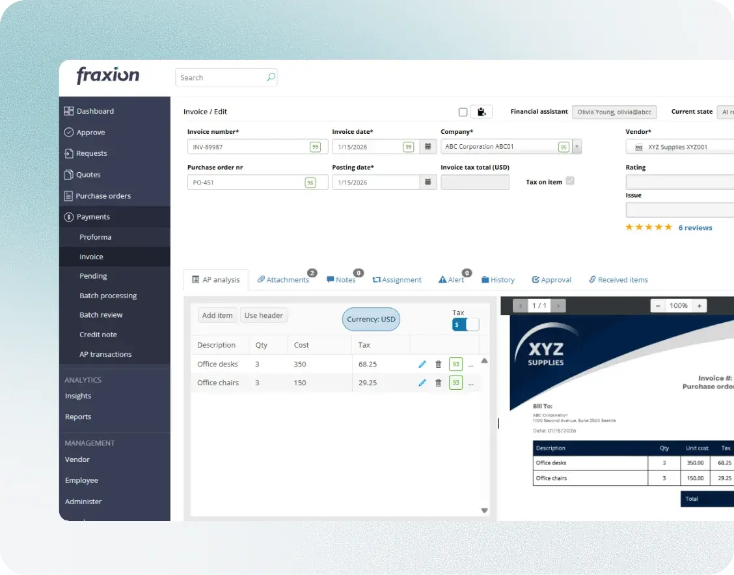Open the 6 reviews link
This screenshot has height=575, width=734.
coord(695,227)
